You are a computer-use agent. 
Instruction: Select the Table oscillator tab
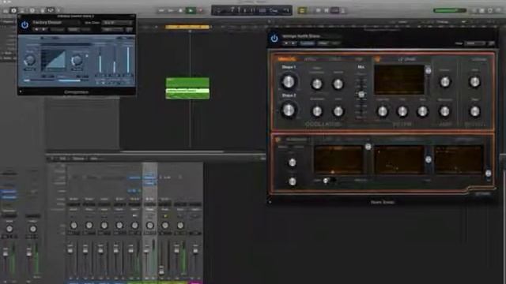coord(335,59)
